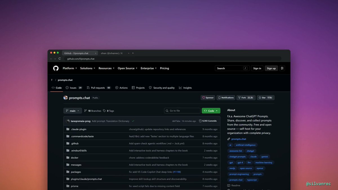Open the Insights tab
Image resolution: width=338 pixels, height=190 pixels.
tap(185, 88)
